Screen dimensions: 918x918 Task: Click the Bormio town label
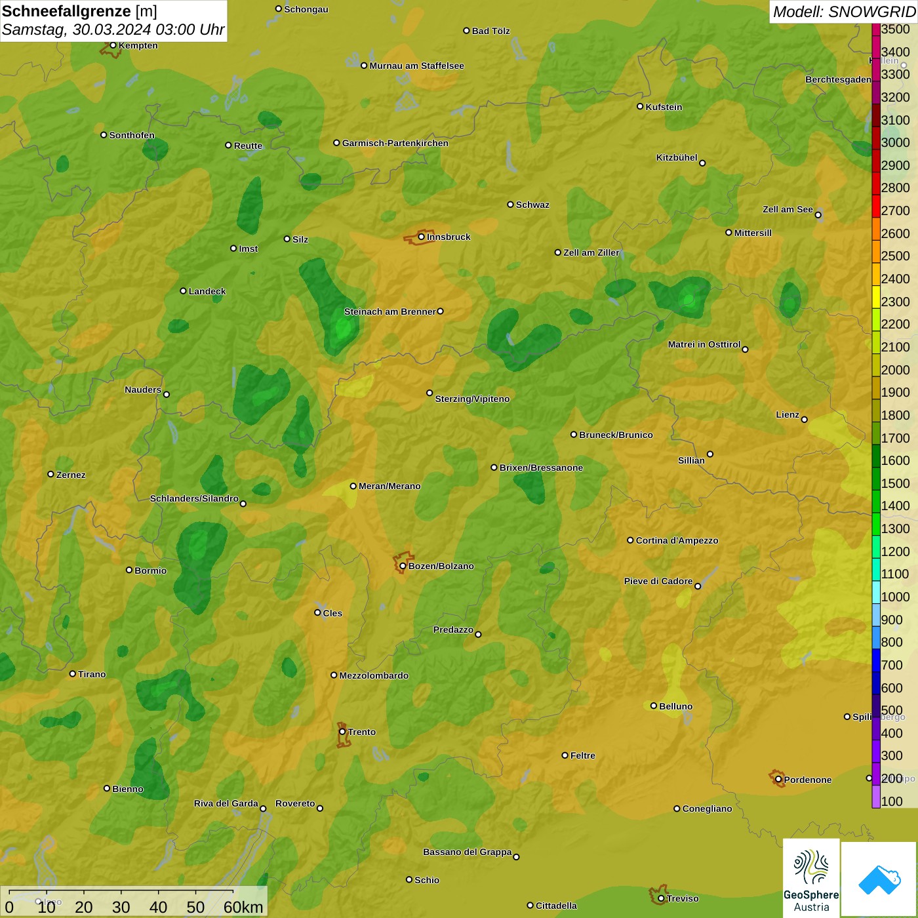point(150,570)
